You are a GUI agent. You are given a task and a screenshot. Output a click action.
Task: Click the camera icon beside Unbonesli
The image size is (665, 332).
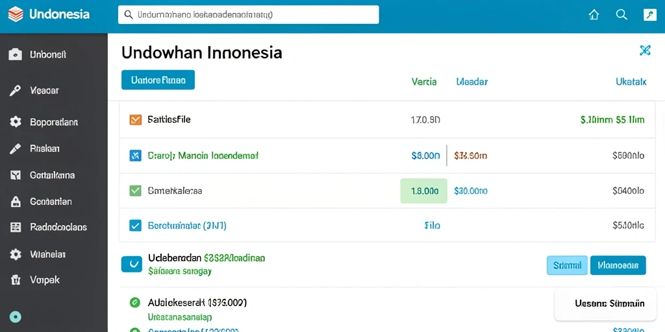tap(16, 54)
